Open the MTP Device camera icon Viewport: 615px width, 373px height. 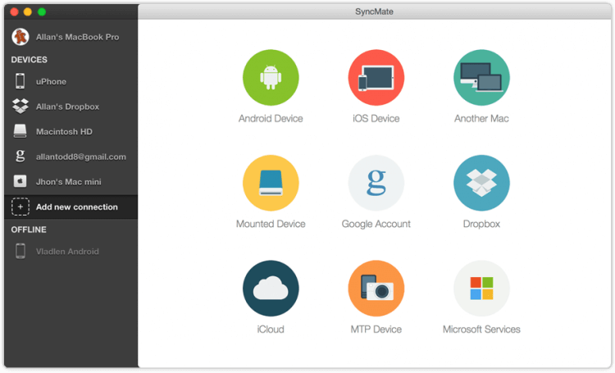coord(376,289)
